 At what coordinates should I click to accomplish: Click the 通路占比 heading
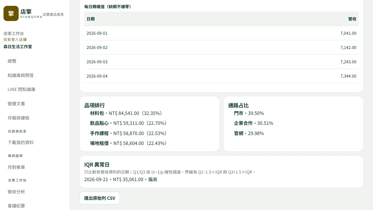tap(238, 105)
